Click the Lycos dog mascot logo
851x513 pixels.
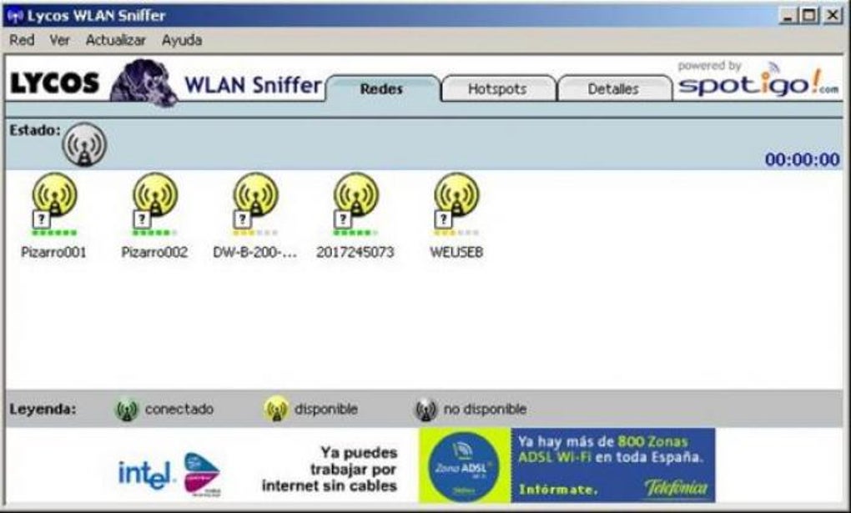[x=144, y=82]
